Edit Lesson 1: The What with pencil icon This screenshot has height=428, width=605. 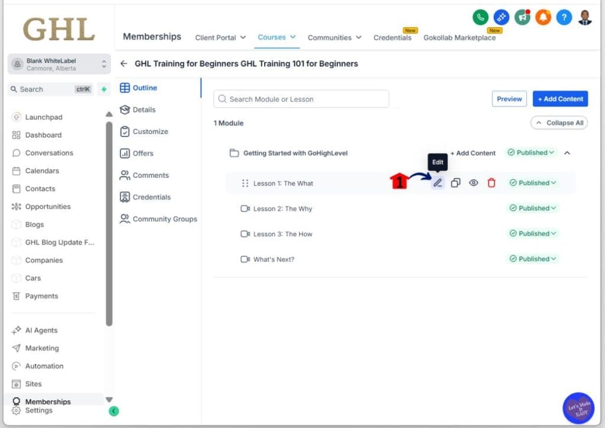pos(437,183)
